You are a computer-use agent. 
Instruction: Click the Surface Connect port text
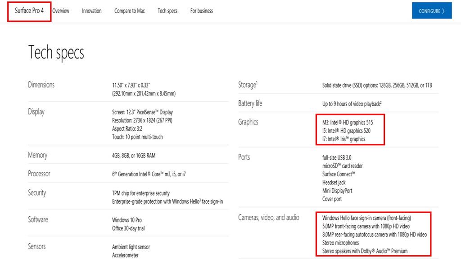pos(339,174)
